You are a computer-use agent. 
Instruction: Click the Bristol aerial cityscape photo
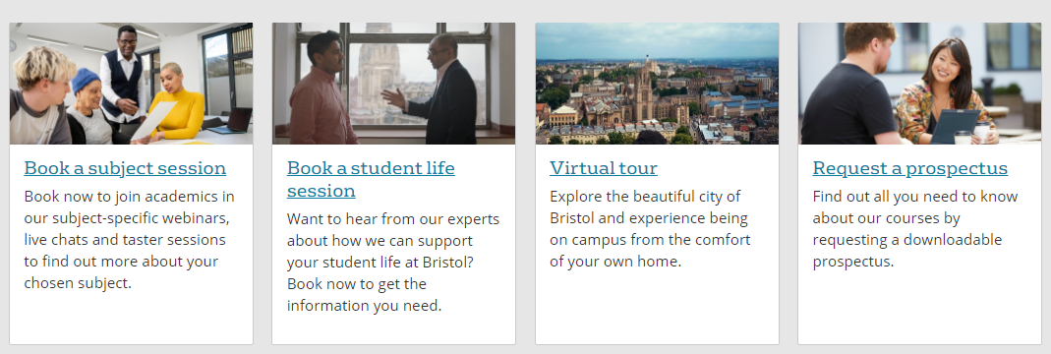click(657, 84)
